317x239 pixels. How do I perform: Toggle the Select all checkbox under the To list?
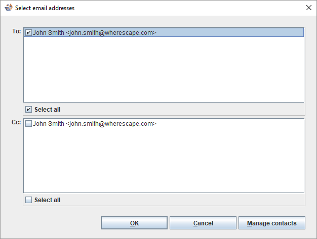pos(28,109)
